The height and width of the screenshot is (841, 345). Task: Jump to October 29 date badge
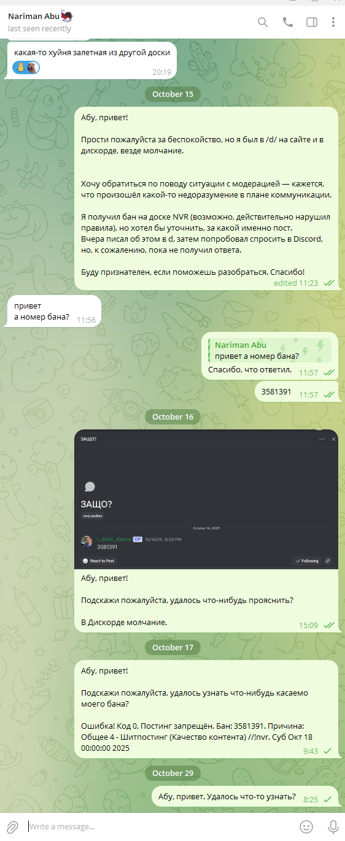pos(172,773)
